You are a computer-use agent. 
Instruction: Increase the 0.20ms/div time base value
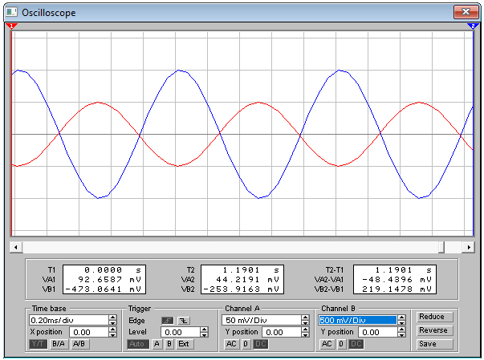pyautogui.click(x=113, y=318)
